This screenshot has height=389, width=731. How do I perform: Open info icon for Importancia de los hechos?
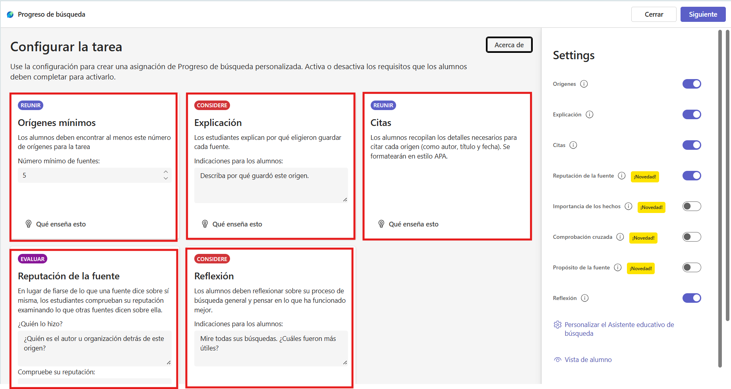click(629, 206)
